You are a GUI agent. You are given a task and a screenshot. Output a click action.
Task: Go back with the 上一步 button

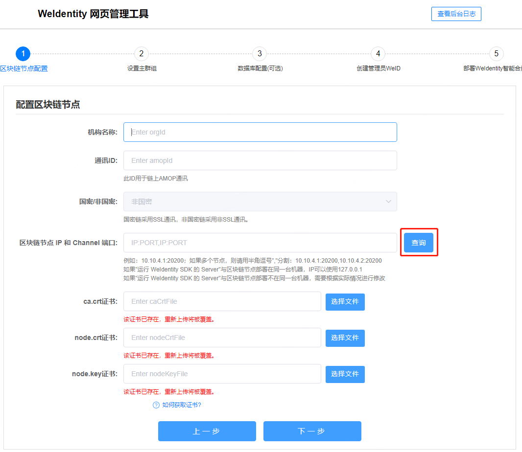(207, 431)
